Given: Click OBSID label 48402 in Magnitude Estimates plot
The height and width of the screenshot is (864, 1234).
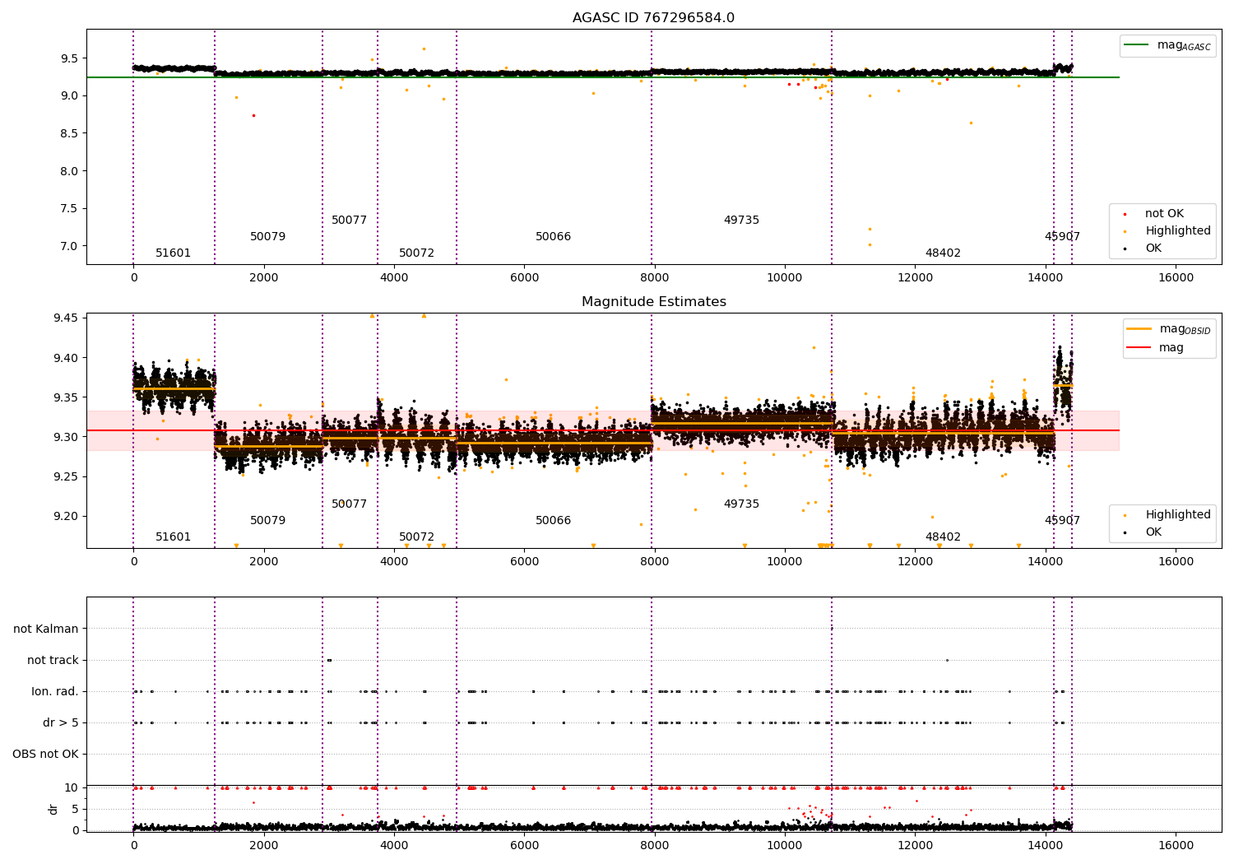Looking at the screenshot, I should [943, 537].
